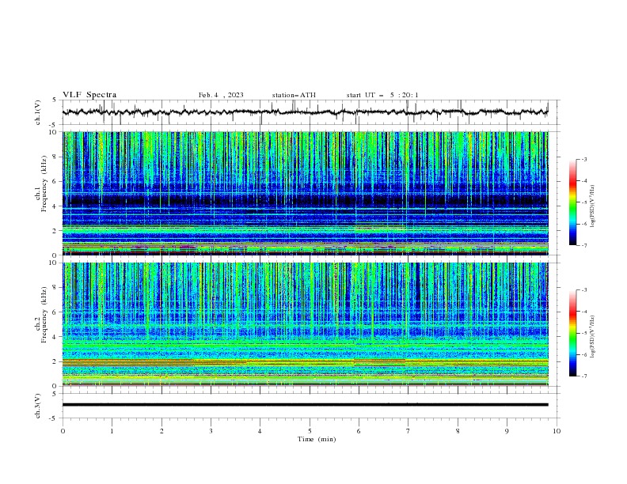Viewport: 627px width, 484px height.
Task: Click the 'station=ATH' label
Action: pos(294,95)
